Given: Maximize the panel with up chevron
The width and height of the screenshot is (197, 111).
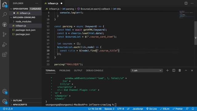Looking at the screenshot, I should click(186, 71).
